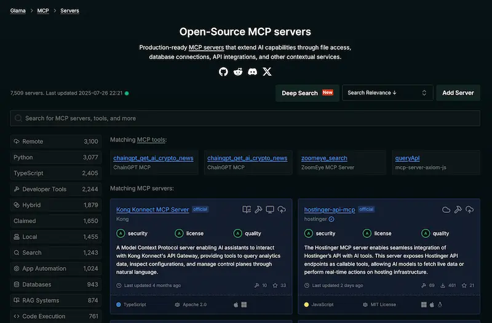Screen dimensions: 492x323
Task: Click the Add Server button
Action: pyautogui.click(x=458, y=93)
